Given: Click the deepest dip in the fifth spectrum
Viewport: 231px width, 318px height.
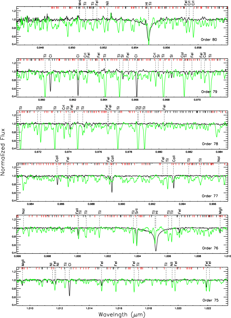Looking at the screenshot, I should tap(136, 244).
